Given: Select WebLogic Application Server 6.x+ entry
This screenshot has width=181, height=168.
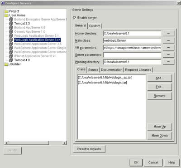Looking at the screenshot, I should coord(37,40).
